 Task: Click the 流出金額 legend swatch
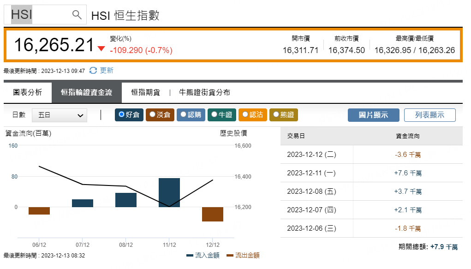[x=230, y=256]
